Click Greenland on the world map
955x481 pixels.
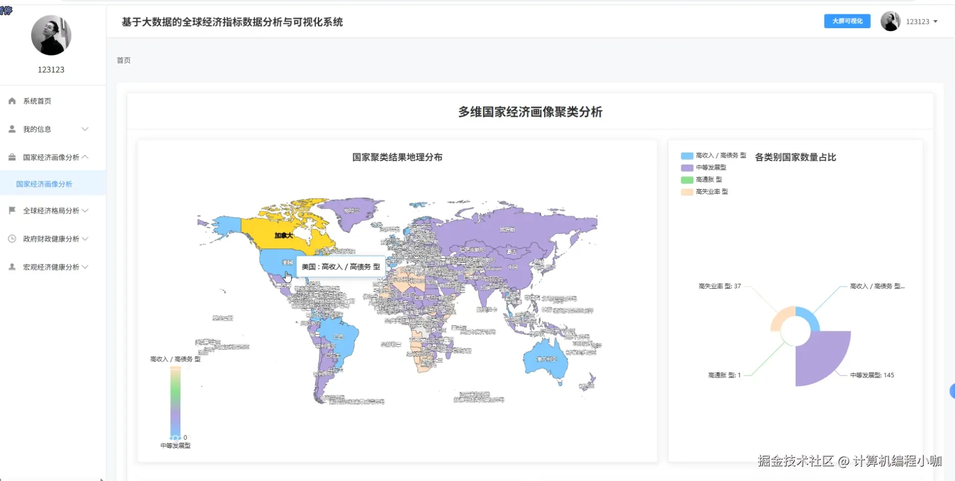pyautogui.click(x=352, y=211)
